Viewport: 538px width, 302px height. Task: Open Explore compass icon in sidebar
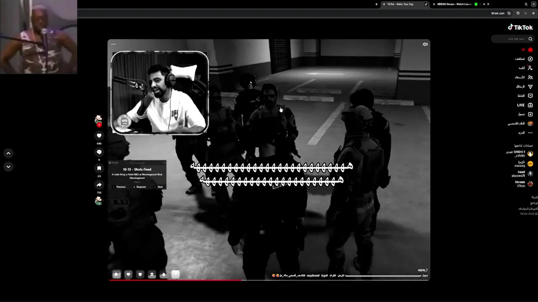[530, 59]
